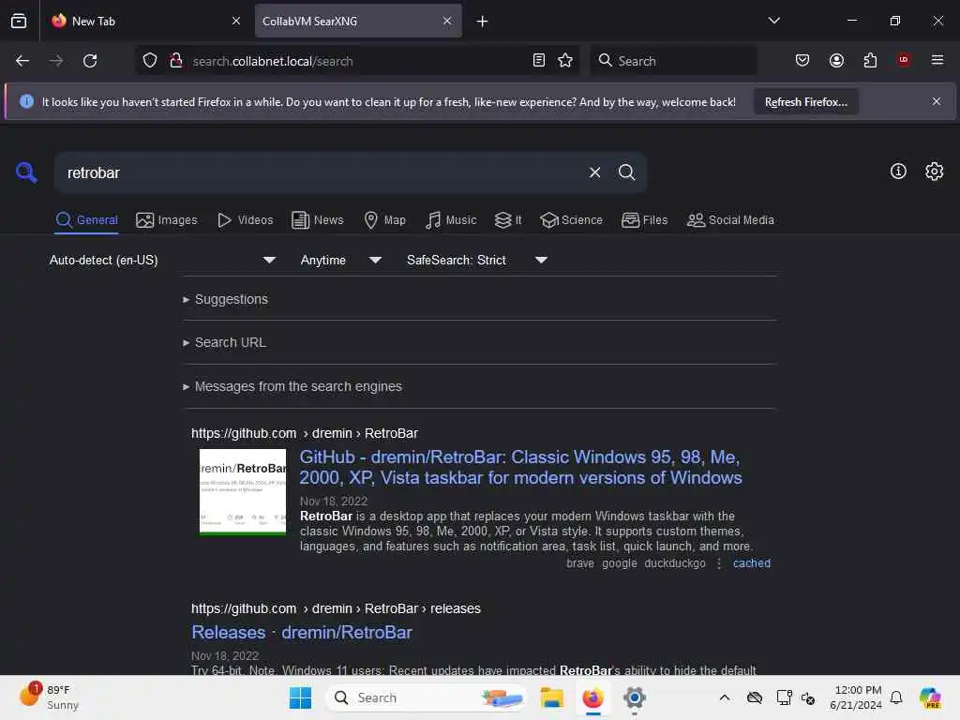Image resolution: width=960 pixels, height=720 pixels.
Task: Open Settings gear in taskbar
Action: click(635, 697)
